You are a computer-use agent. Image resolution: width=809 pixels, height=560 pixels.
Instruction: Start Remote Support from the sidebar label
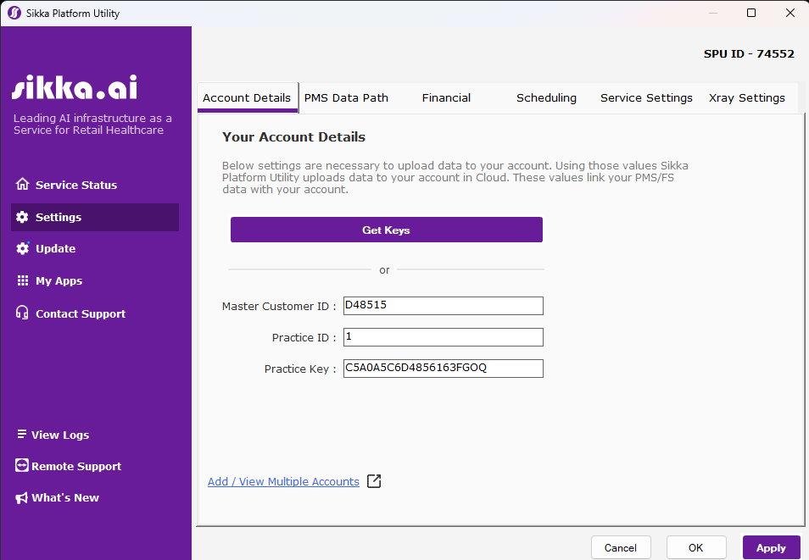point(76,466)
